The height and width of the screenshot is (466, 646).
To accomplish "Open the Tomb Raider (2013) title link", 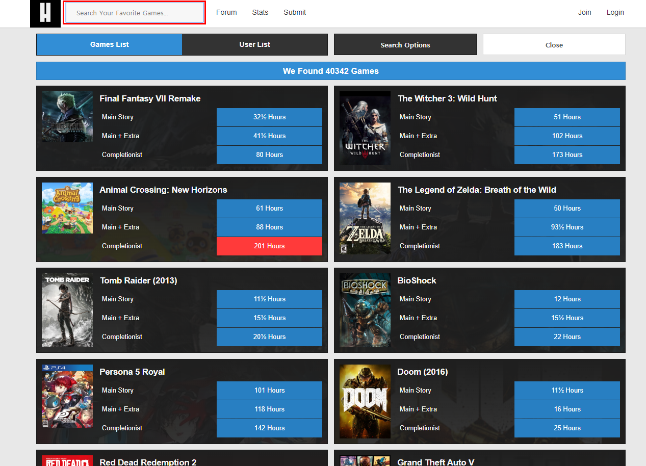I will point(138,280).
